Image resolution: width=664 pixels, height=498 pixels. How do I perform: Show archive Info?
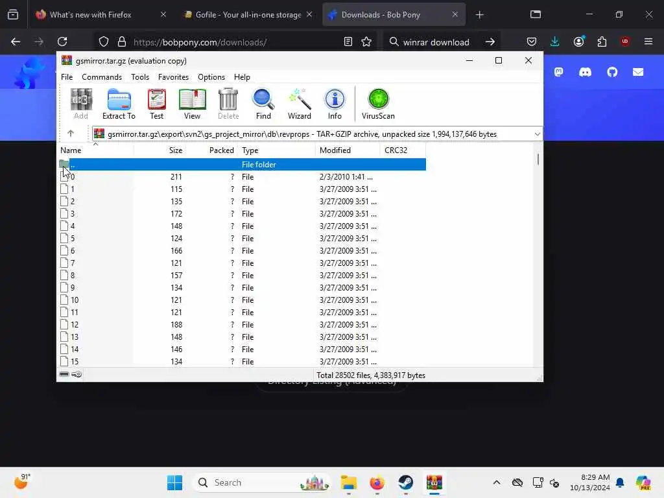335,104
